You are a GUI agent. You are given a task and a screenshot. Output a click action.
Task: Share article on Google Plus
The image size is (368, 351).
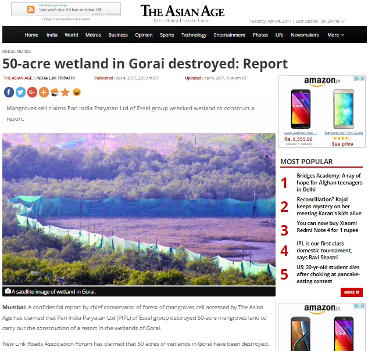pos(32,92)
